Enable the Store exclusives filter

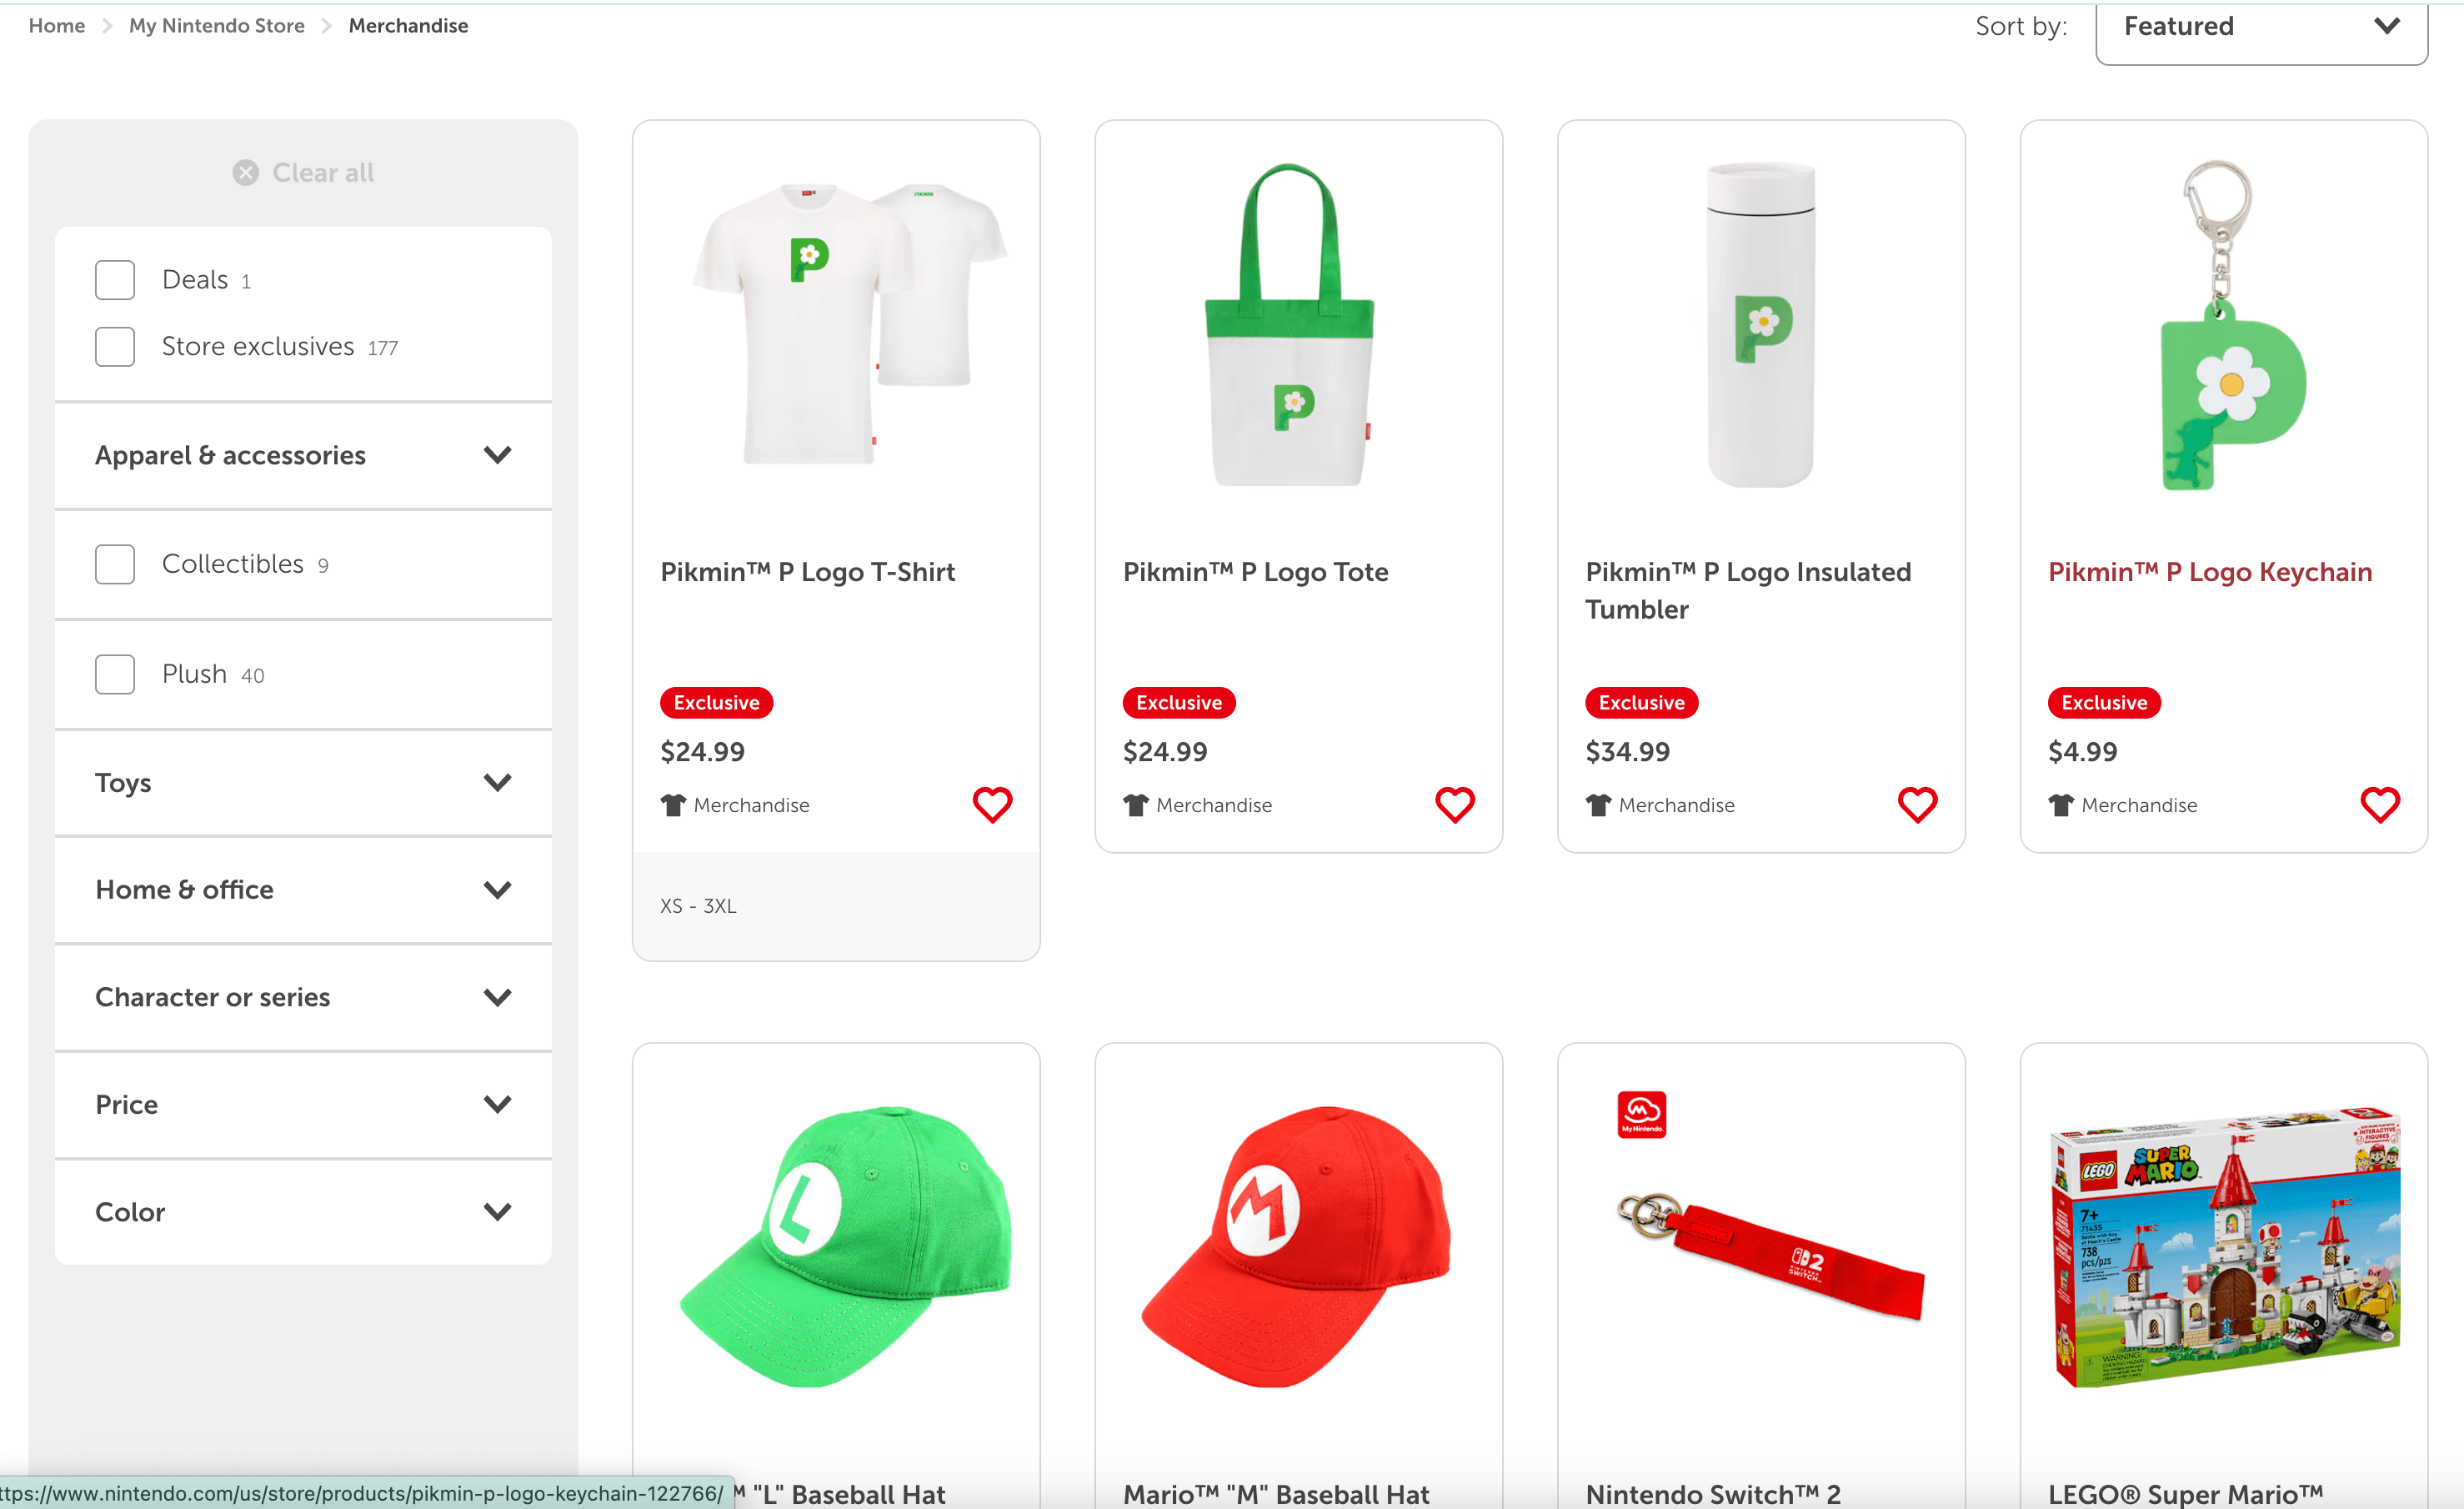click(x=115, y=347)
